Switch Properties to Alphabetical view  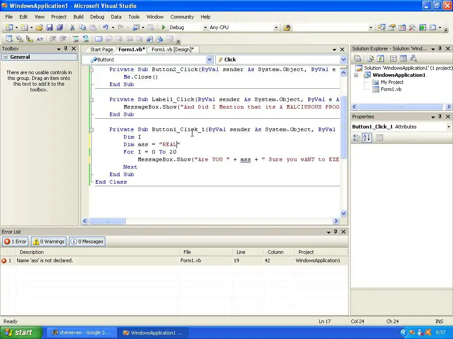click(x=367, y=138)
